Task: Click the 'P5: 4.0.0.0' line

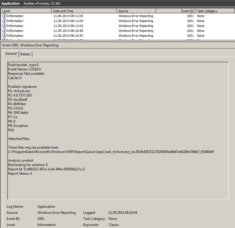Action: pos(16,108)
